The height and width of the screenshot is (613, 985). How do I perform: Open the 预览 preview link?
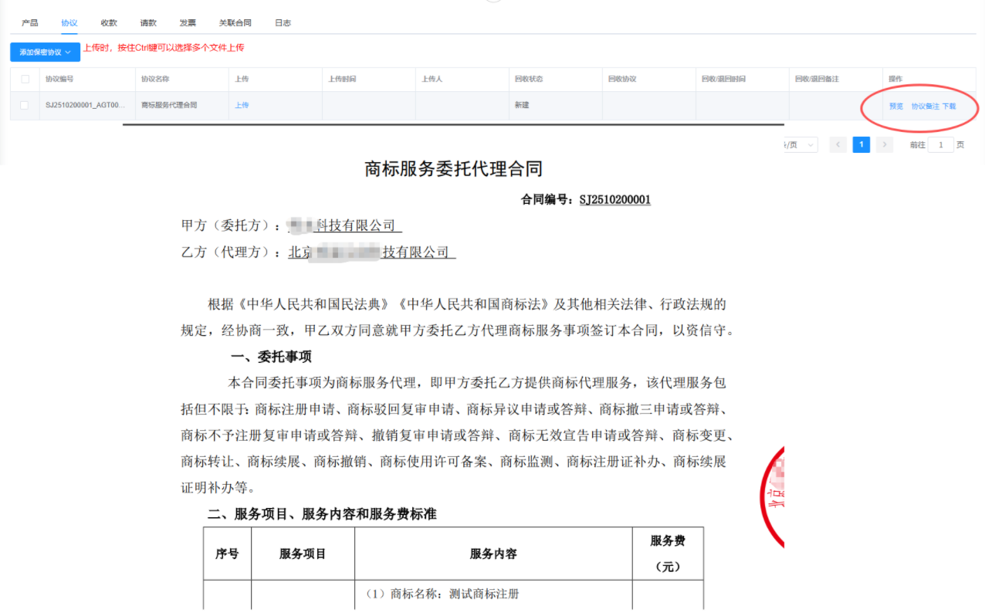895,105
